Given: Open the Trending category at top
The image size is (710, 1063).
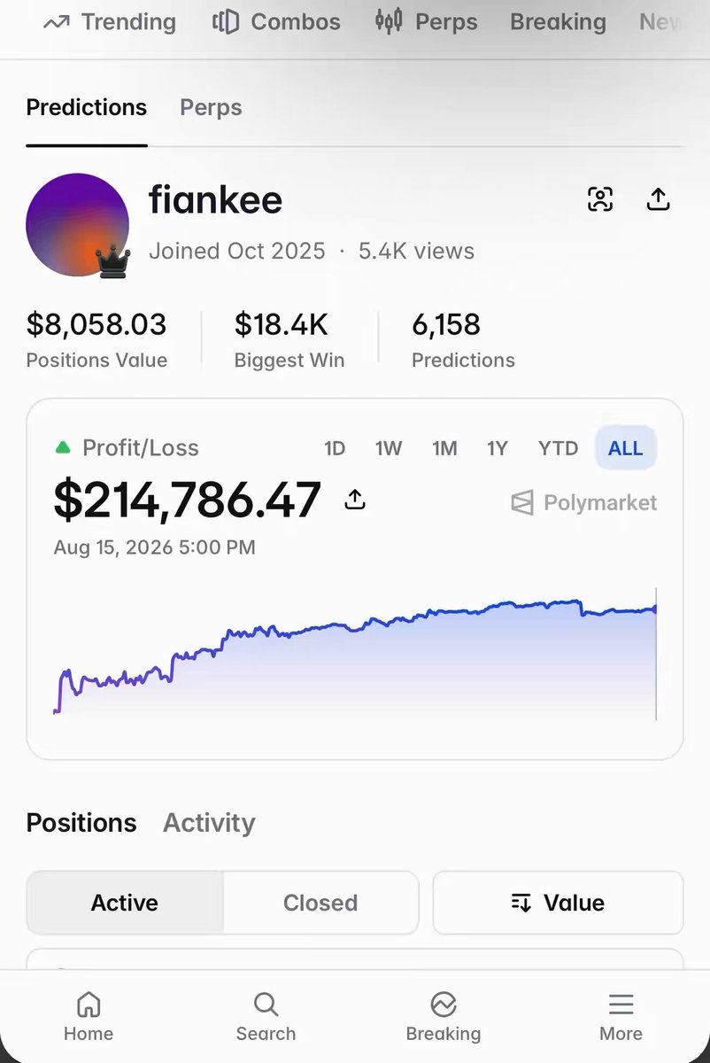Looking at the screenshot, I should tap(110, 22).
